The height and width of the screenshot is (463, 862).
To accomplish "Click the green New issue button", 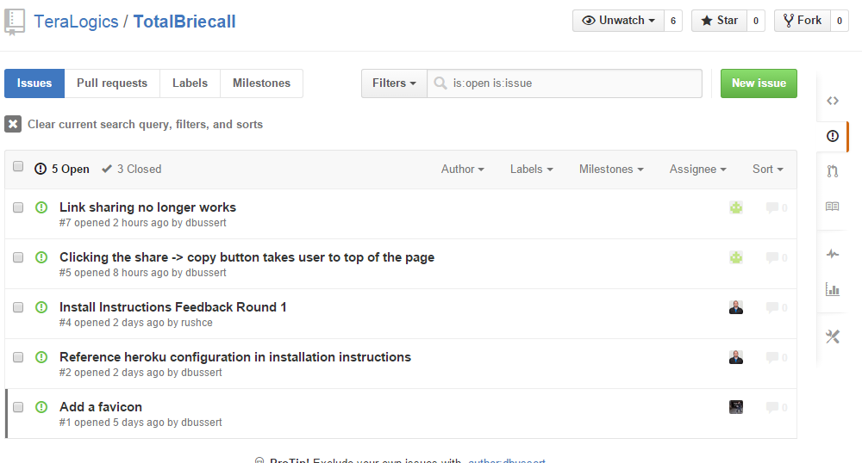I will click(759, 83).
